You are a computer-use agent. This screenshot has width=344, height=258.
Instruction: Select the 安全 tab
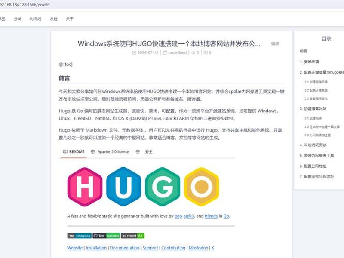[x=144, y=152]
